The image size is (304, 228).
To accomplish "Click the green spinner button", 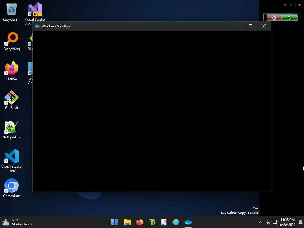I will coord(290,18).
